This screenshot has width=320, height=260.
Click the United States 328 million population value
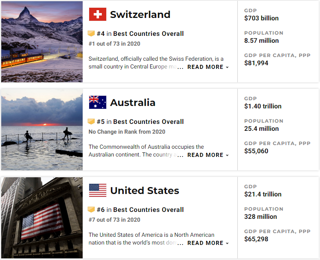click(x=261, y=217)
